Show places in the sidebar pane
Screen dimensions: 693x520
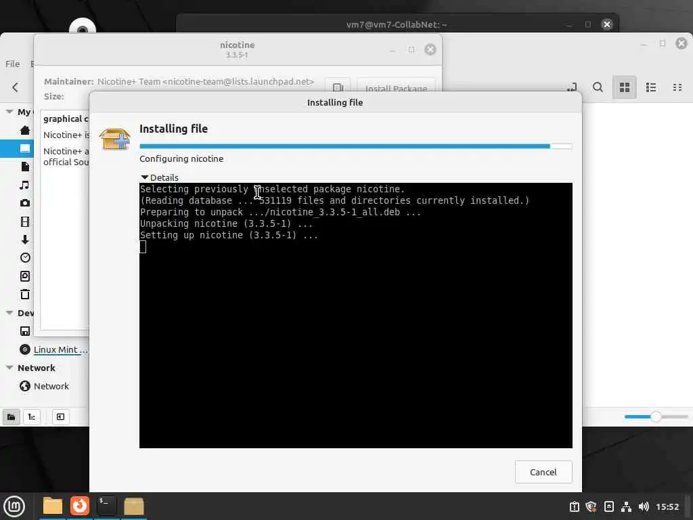coord(11,417)
